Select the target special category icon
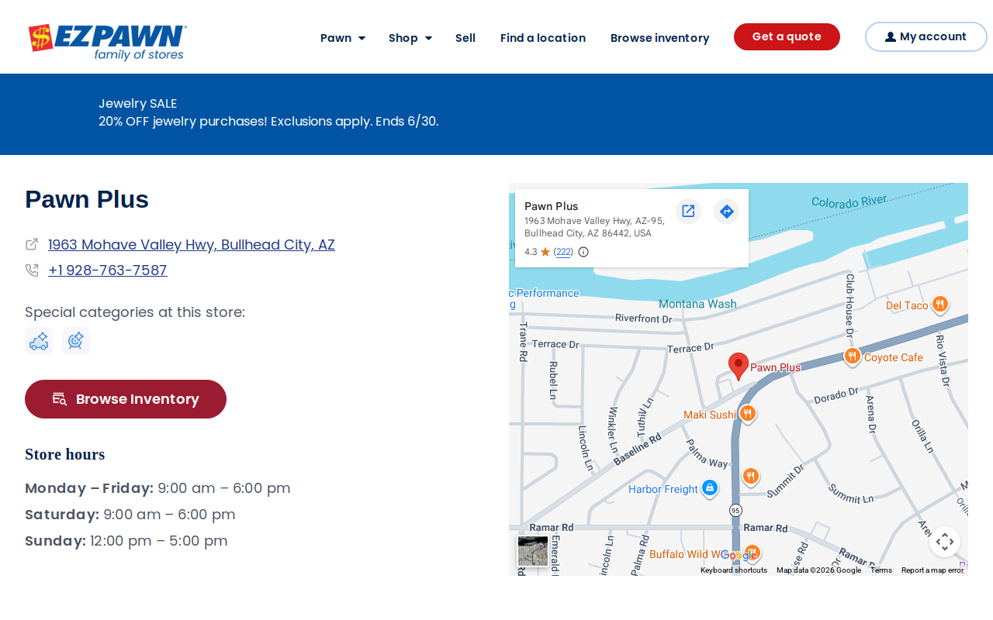 [76, 341]
